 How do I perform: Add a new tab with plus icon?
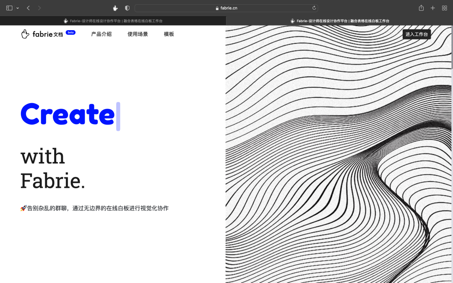[x=432, y=8]
